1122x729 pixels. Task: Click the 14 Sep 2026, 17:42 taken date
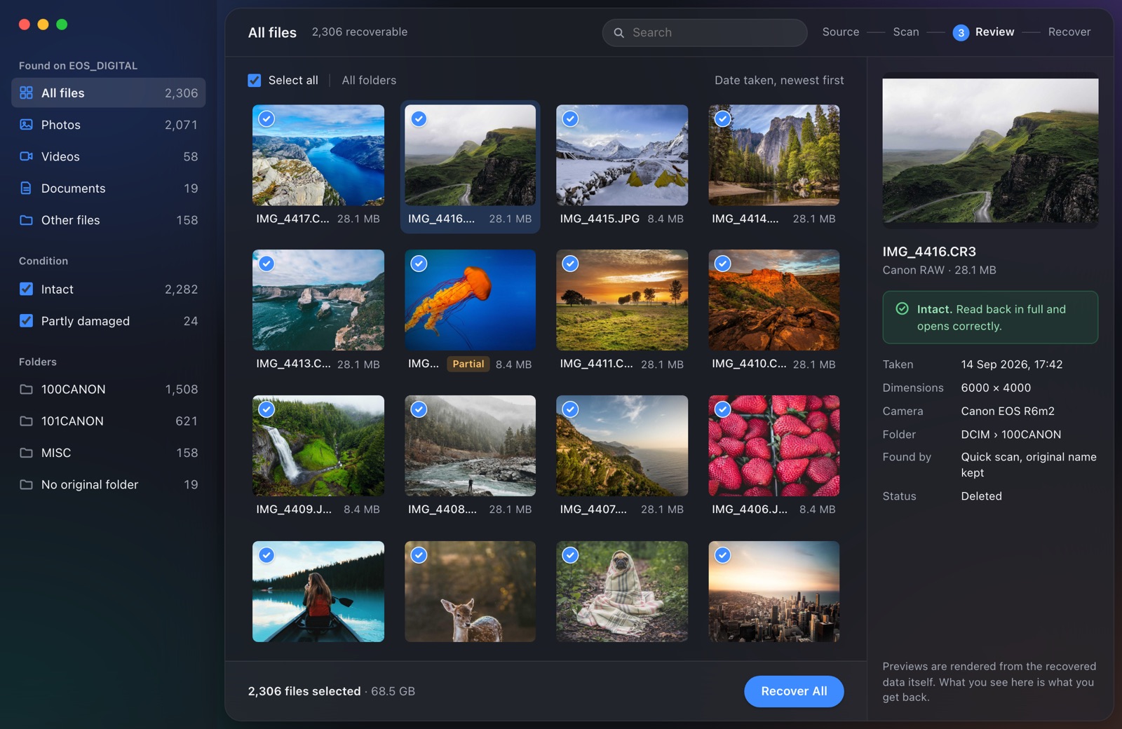pyautogui.click(x=1011, y=364)
